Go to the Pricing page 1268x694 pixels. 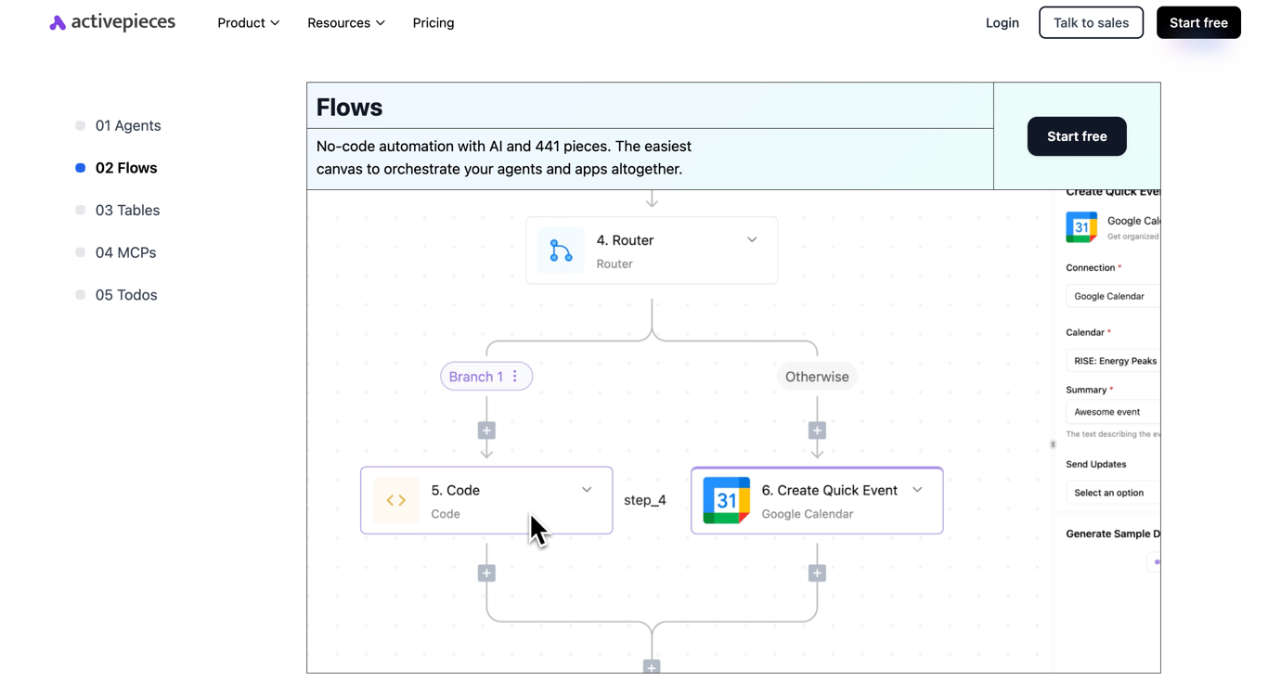click(433, 23)
